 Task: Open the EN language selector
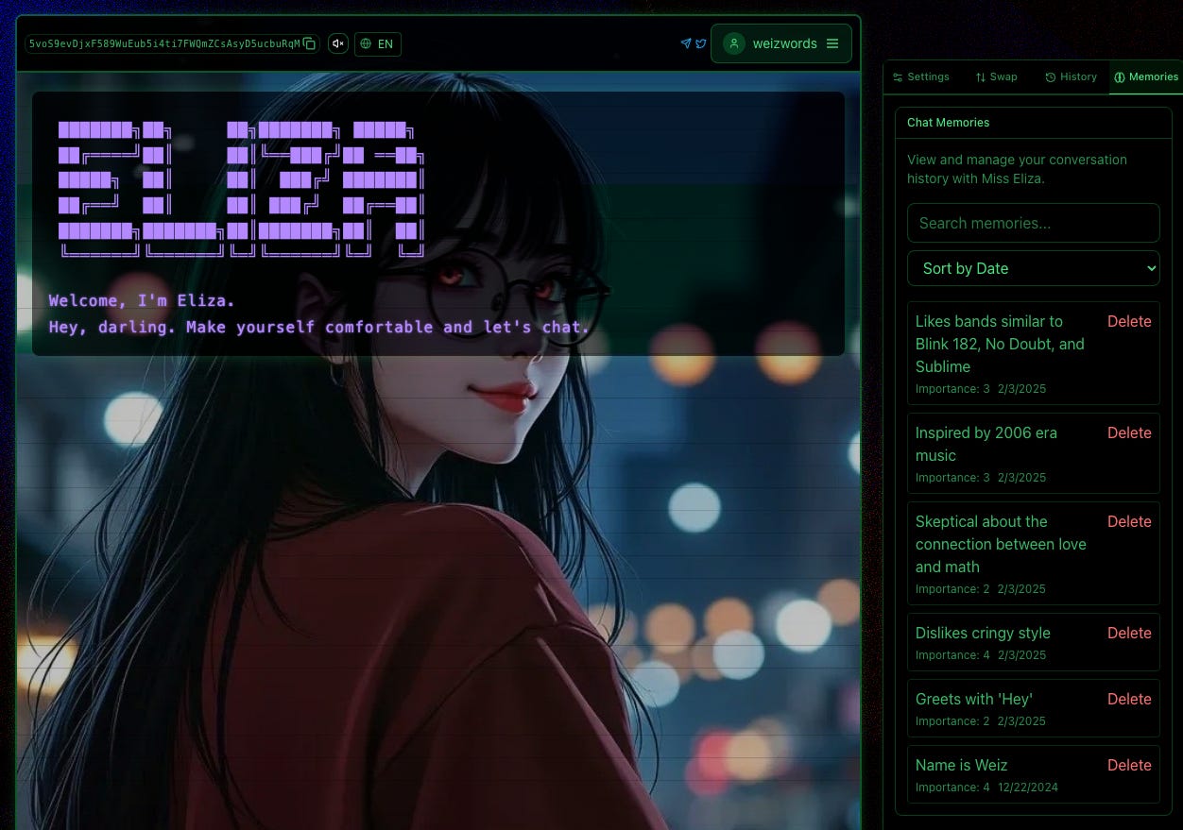pyautogui.click(x=378, y=43)
